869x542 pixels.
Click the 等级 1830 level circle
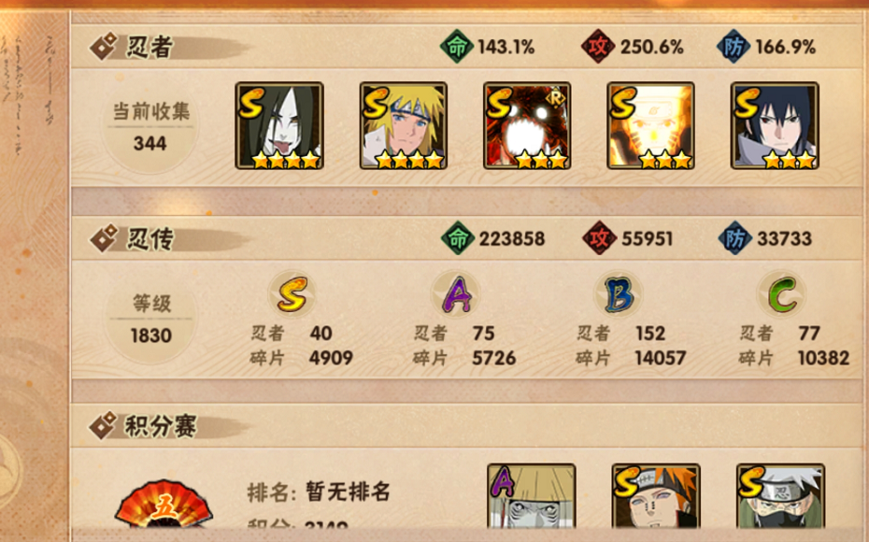[150, 320]
